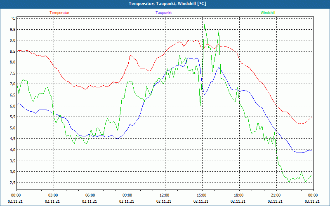Click the 6,0 y-axis value
Screen dimensions: 330x206
12,106
